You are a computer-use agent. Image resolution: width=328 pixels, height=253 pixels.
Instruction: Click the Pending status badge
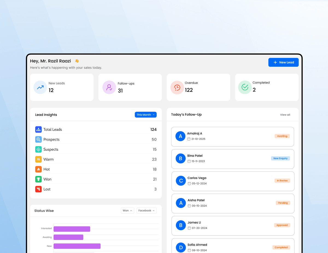click(x=283, y=203)
